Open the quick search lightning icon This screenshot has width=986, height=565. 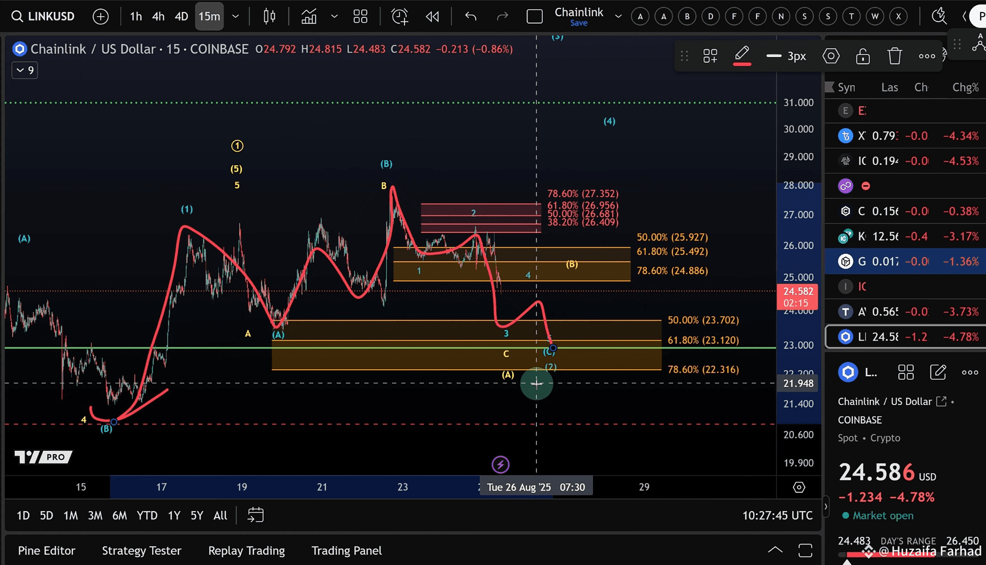tap(939, 16)
